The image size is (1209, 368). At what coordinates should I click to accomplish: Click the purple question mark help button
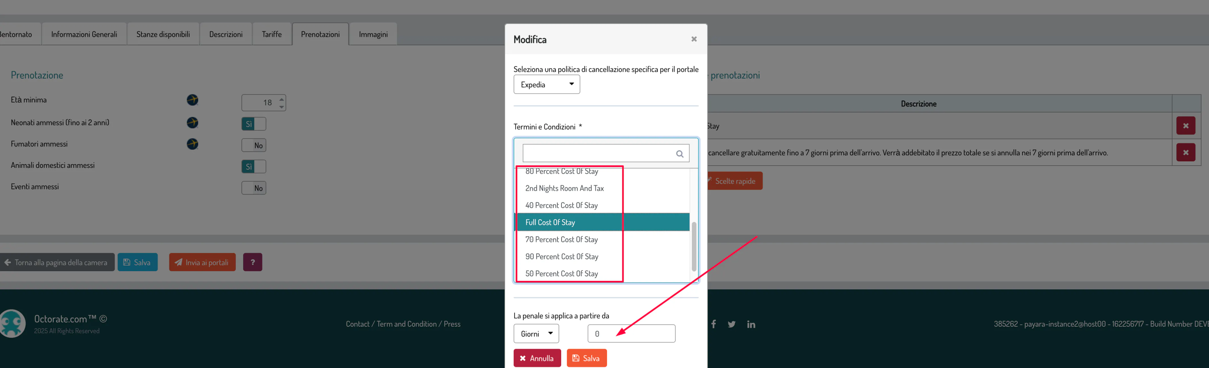tap(253, 262)
